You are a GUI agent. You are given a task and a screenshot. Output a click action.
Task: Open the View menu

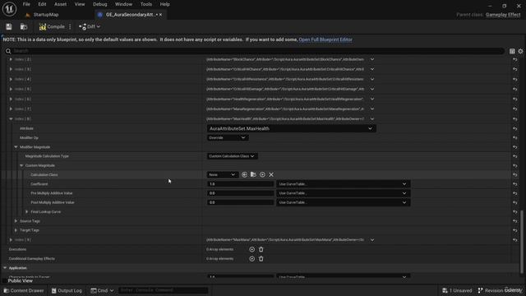coord(80,4)
